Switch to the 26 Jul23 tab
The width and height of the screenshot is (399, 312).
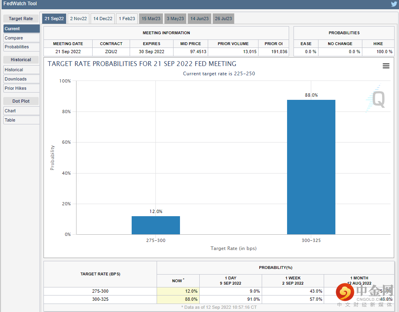click(223, 19)
